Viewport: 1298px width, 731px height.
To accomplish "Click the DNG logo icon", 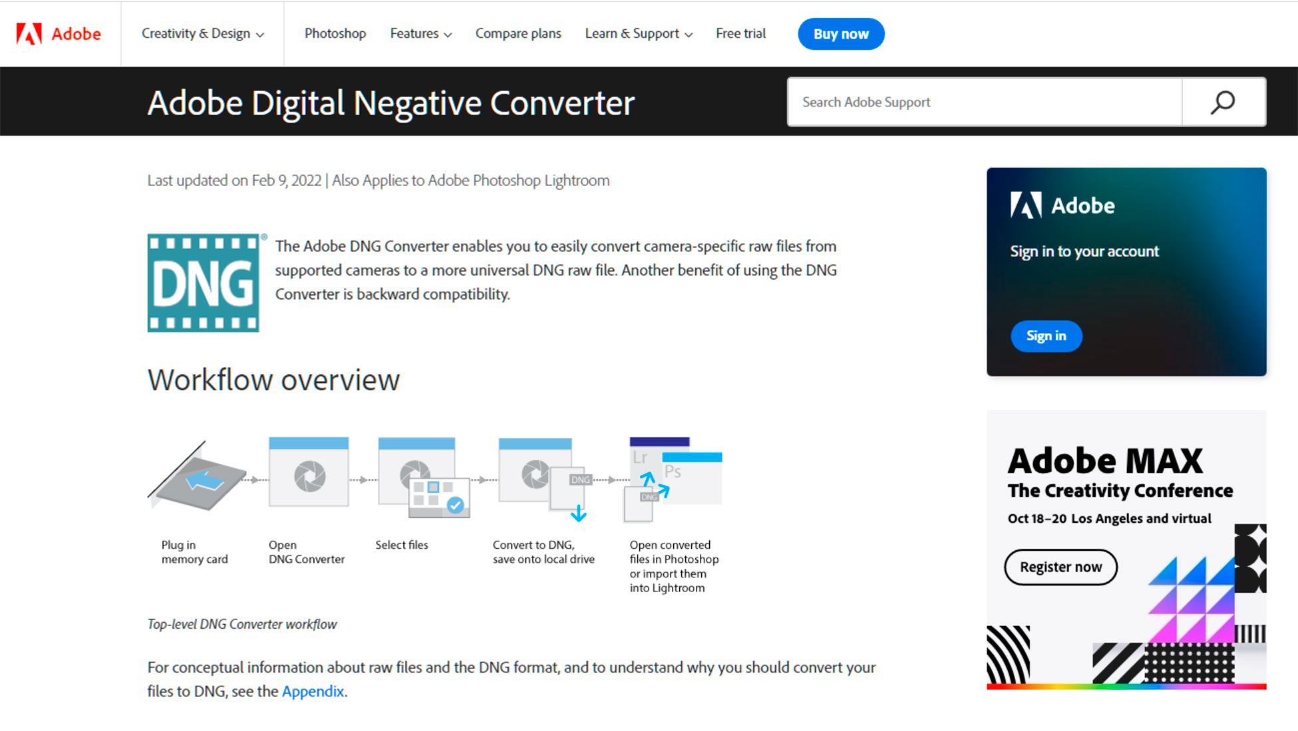I will [204, 282].
